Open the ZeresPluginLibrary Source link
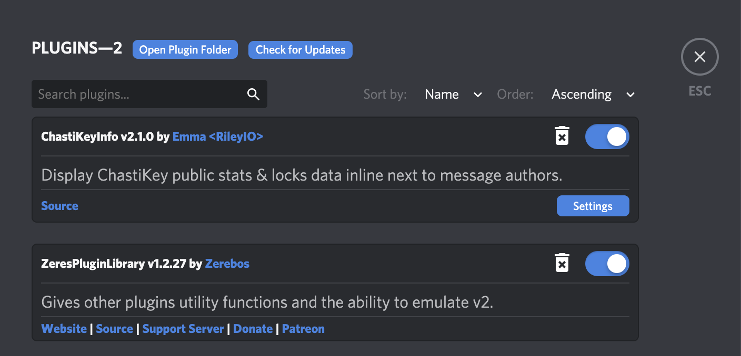Image resolution: width=741 pixels, height=356 pixels. [x=114, y=329]
